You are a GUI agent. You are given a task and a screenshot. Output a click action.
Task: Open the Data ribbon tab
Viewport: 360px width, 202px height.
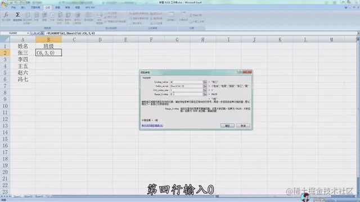point(57,7)
